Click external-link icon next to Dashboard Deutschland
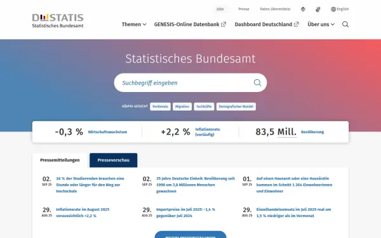Screen dimensions: 381x238 (296, 24)
